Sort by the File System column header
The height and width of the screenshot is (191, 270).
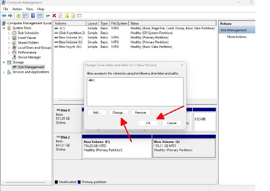point(119,23)
